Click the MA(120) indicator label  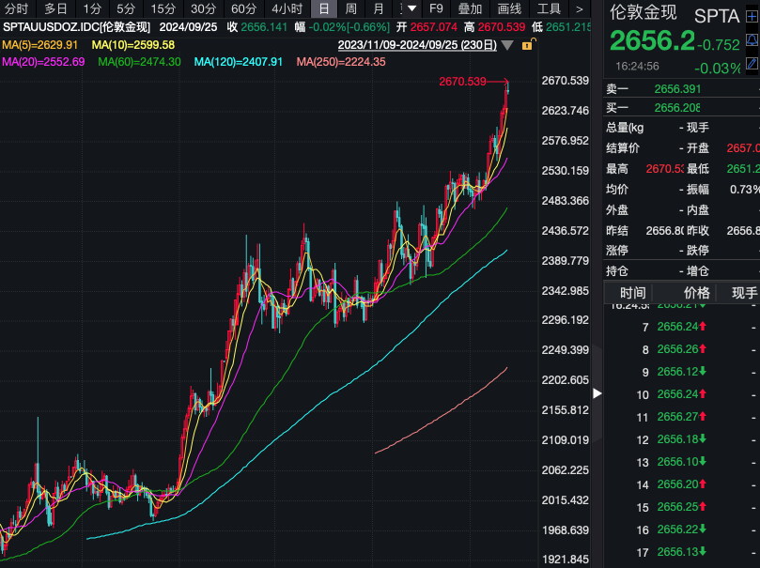(238, 62)
